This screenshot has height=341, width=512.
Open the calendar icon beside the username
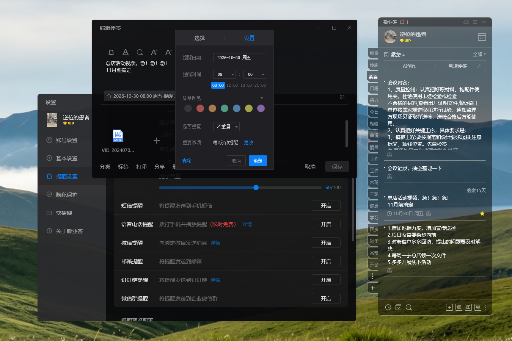(482, 37)
